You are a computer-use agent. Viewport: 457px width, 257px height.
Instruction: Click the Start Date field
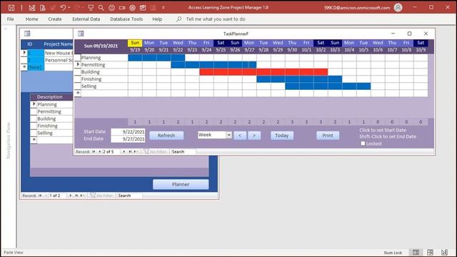tap(128, 131)
